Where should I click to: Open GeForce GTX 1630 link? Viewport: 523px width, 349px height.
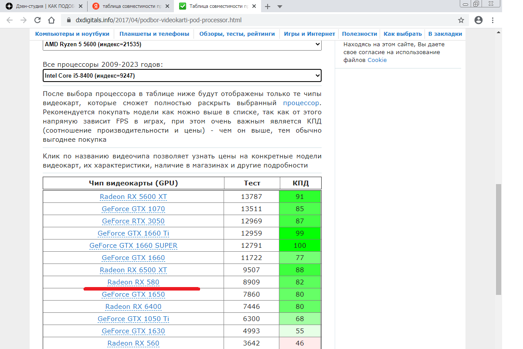133,331
